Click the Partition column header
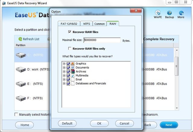This screenshot has width=193, height=132. 21,45
